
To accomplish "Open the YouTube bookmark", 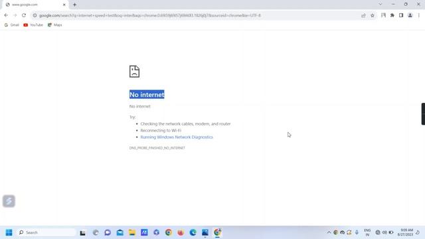I will tap(33, 25).
